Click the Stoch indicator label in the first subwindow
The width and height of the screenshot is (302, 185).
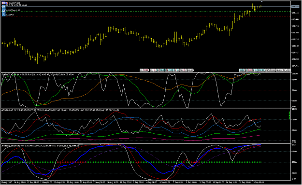(38, 74)
